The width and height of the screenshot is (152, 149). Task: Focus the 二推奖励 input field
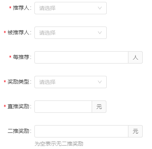(81, 131)
